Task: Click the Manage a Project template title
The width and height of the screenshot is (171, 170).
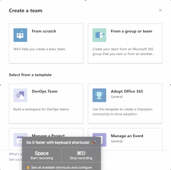Action: [x=48, y=135]
